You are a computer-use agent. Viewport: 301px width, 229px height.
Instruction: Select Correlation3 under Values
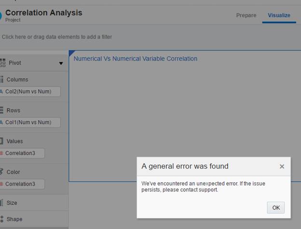pos(23,153)
